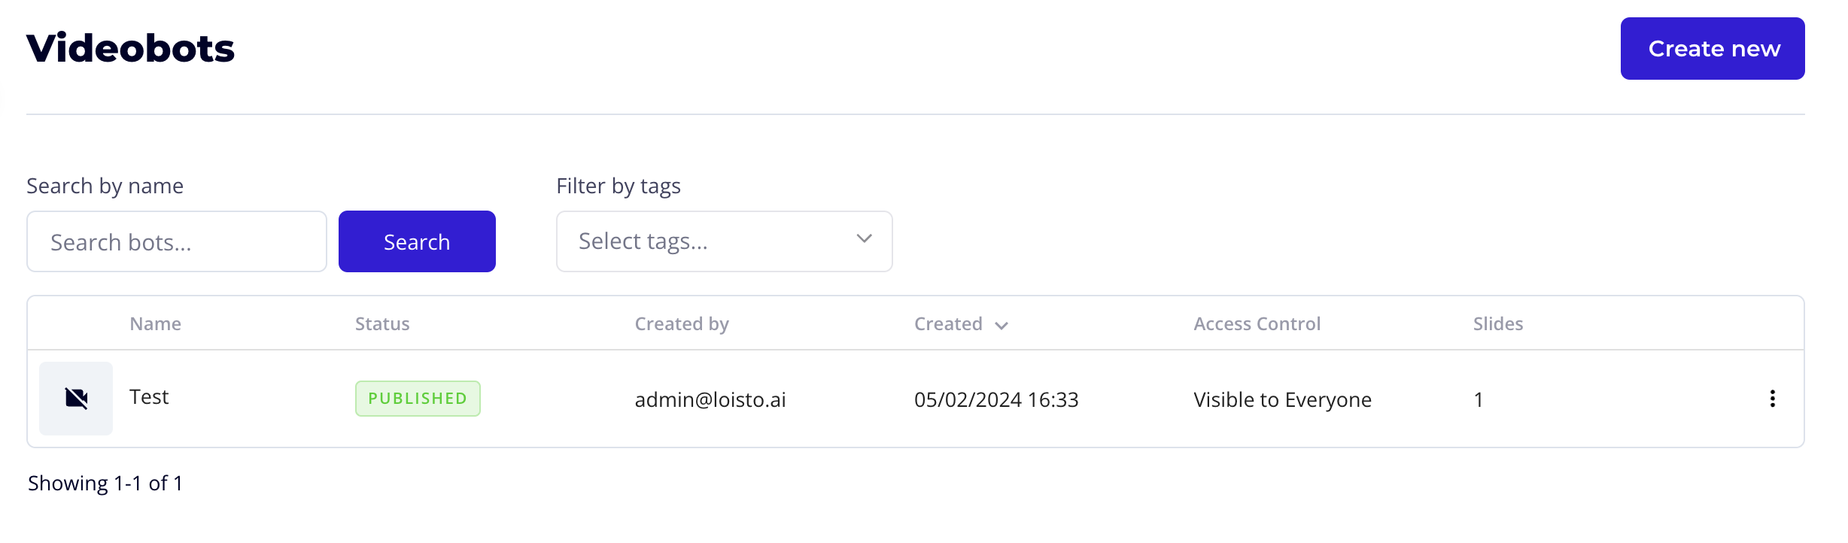Click the Videobots page heading
Viewport: 1848px width, 543px height.
(130, 49)
